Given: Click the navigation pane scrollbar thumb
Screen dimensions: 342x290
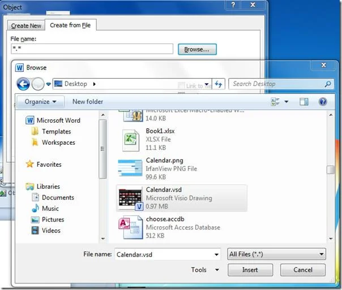Looking at the screenshot, I should pyautogui.click(x=102, y=149).
